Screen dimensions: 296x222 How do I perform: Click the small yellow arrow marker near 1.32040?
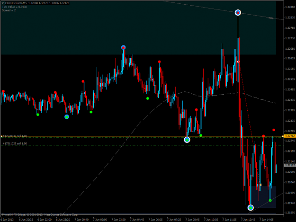[260, 185]
